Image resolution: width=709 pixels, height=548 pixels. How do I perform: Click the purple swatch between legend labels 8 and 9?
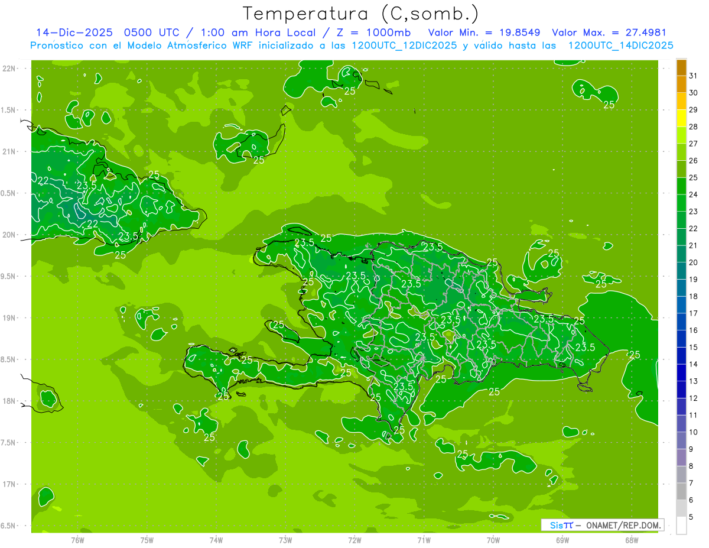pos(681,458)
